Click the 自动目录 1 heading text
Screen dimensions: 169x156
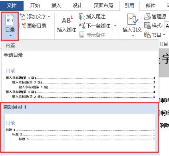tap(15, 107)
